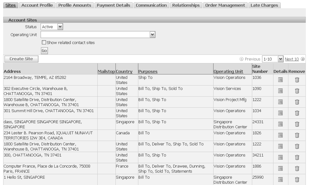The image size is (309, 185).
Task: Remove site number 1034
Action: coord(297,113)
